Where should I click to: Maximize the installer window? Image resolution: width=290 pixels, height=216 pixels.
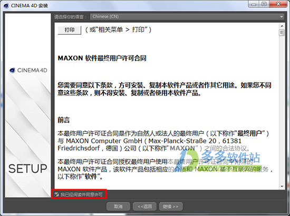(264, 4)
